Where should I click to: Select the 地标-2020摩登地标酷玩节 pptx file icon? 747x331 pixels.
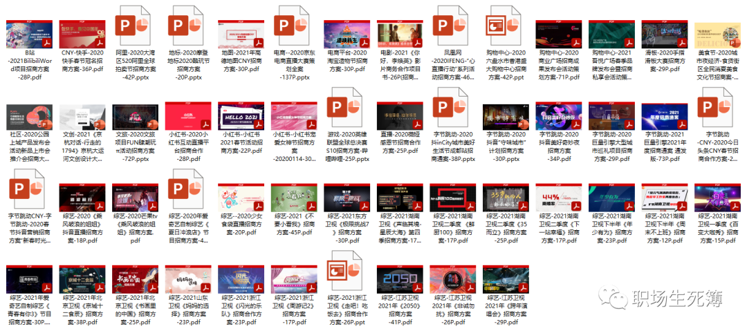coord(185,26)
